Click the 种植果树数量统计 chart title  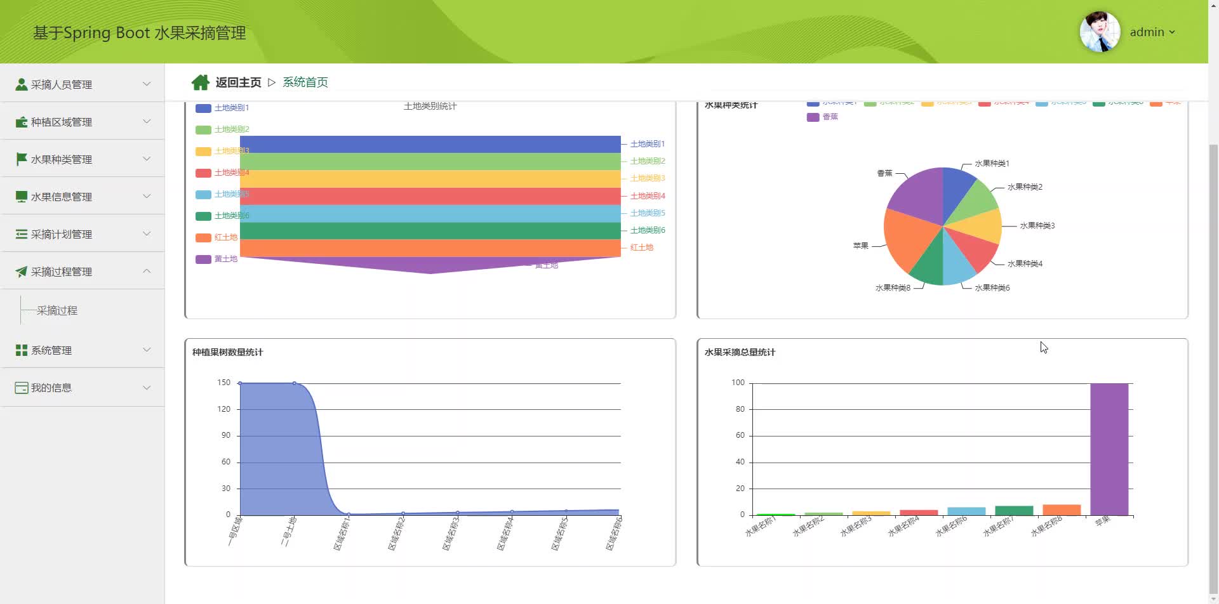pos(227,352)
